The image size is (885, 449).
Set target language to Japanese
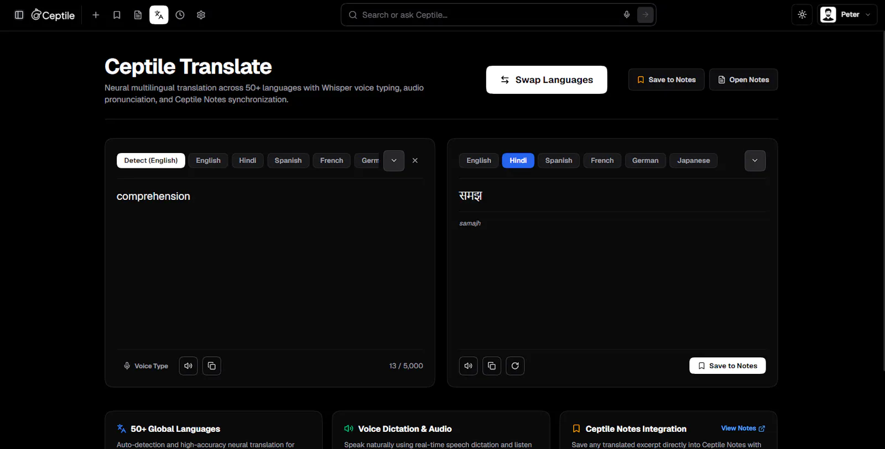(x=694, y=160)
